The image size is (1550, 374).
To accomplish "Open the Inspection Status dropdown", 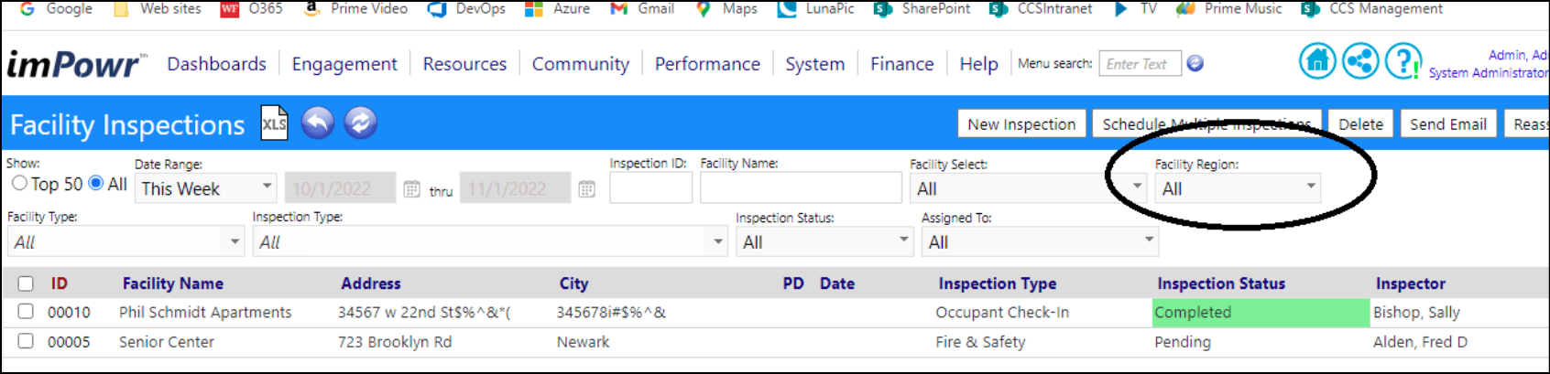I will [x=824, y=241].
